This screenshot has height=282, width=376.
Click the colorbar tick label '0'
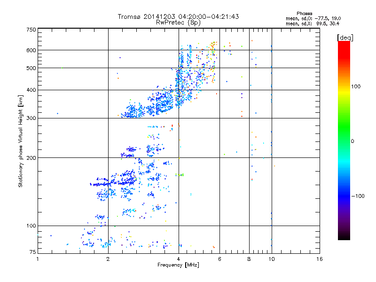(352, 141)
